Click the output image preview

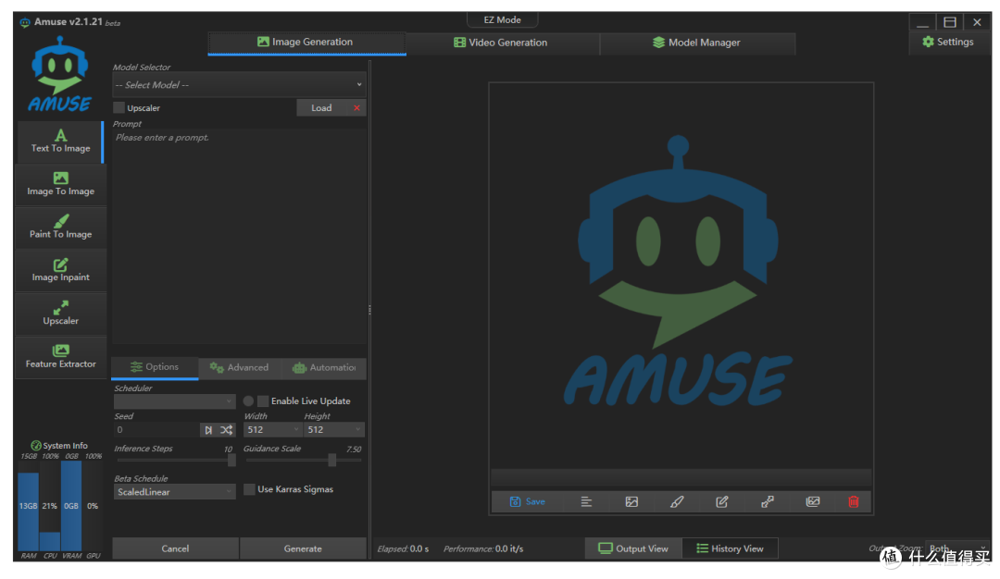point(681,276)
